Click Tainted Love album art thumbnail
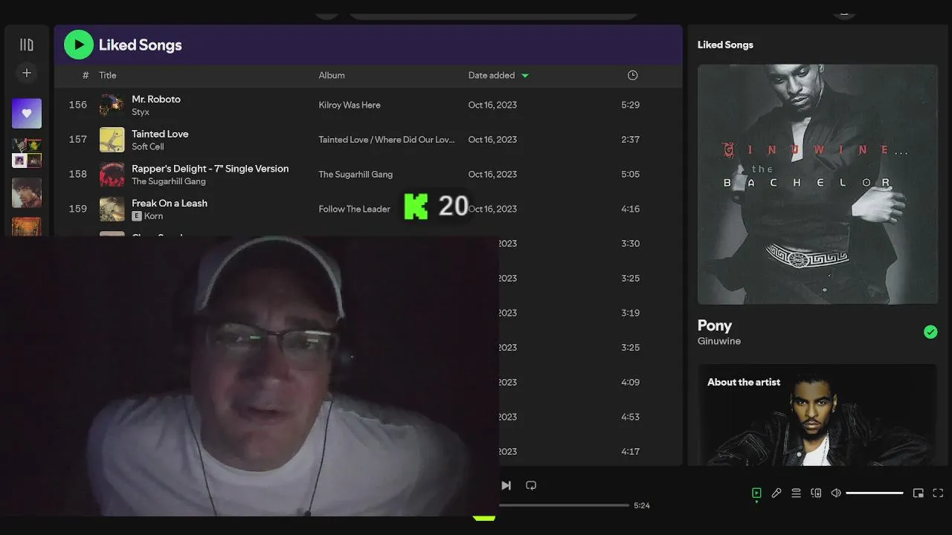The height and width of the screenshot is (535, 952). click(x=112, y=140)
